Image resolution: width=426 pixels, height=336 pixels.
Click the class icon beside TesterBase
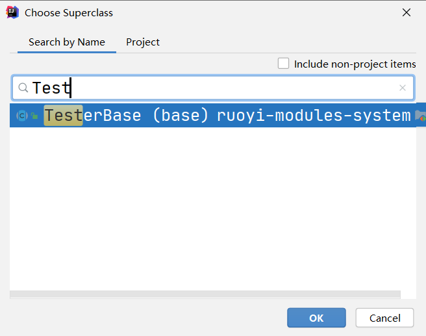pyautogui.click(x=21, y=116)
